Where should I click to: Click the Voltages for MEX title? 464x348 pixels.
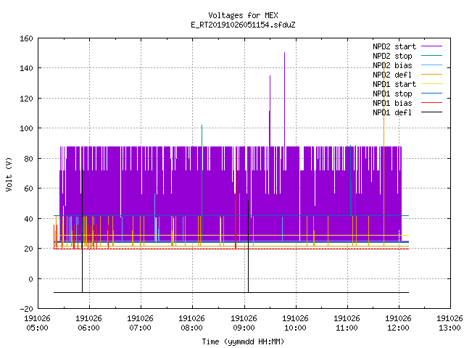point(243,15)
